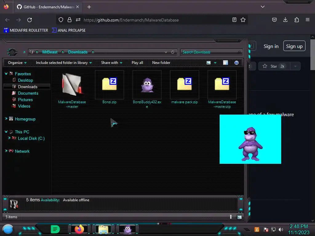The image size is (315, 236).
Task: Open the site permissions icon in the address bar
Action: pyautogui.click(x=78, y=20)
